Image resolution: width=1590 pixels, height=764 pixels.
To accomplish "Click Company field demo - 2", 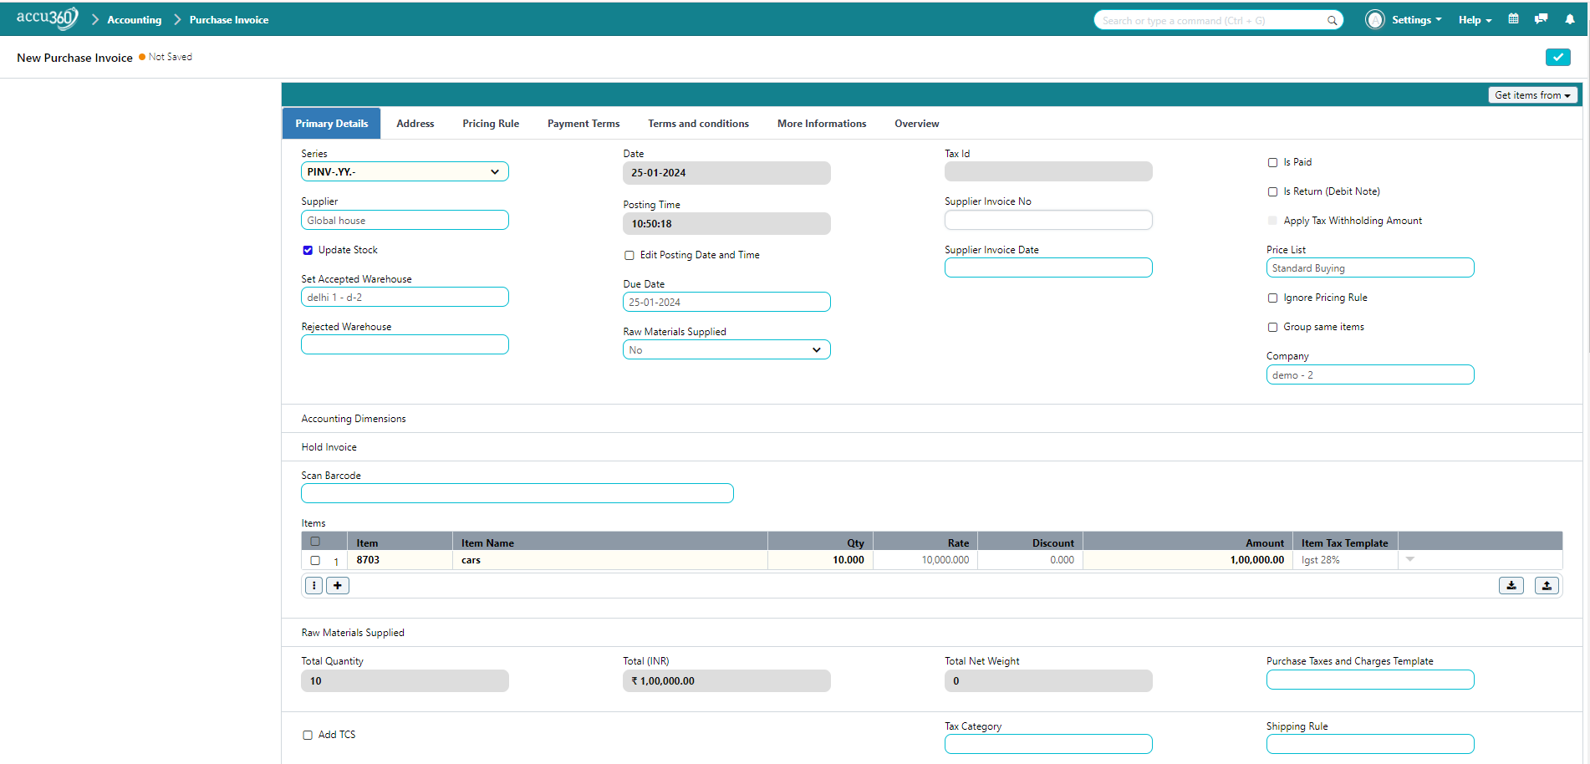I will (x=1370, y=374).
